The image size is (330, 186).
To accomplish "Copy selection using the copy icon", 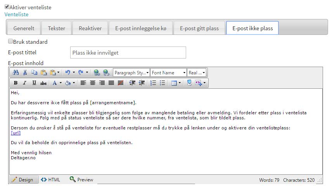I will coord(34,72).
